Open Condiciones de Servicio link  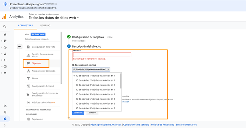(136, 125)
